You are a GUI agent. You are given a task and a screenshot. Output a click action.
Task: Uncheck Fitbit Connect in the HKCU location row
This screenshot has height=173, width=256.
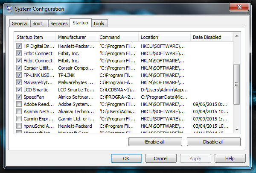19,53
